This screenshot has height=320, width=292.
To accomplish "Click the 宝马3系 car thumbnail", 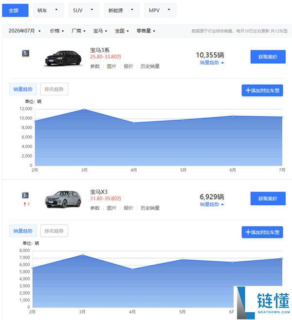I will click(x=63, y=58).
